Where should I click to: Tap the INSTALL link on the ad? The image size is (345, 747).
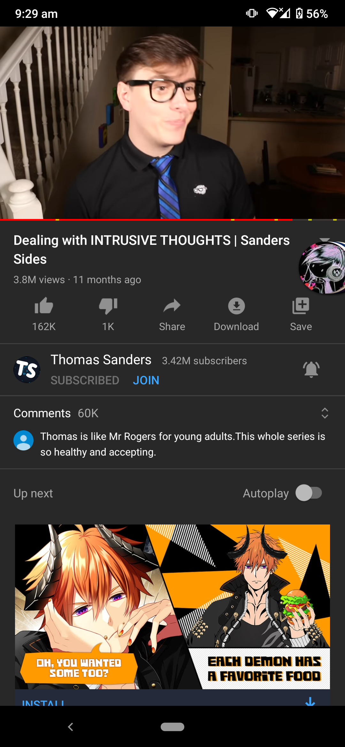coord(43,702)
